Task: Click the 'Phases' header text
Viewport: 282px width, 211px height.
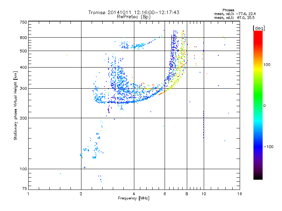Action: pos(228,10)
